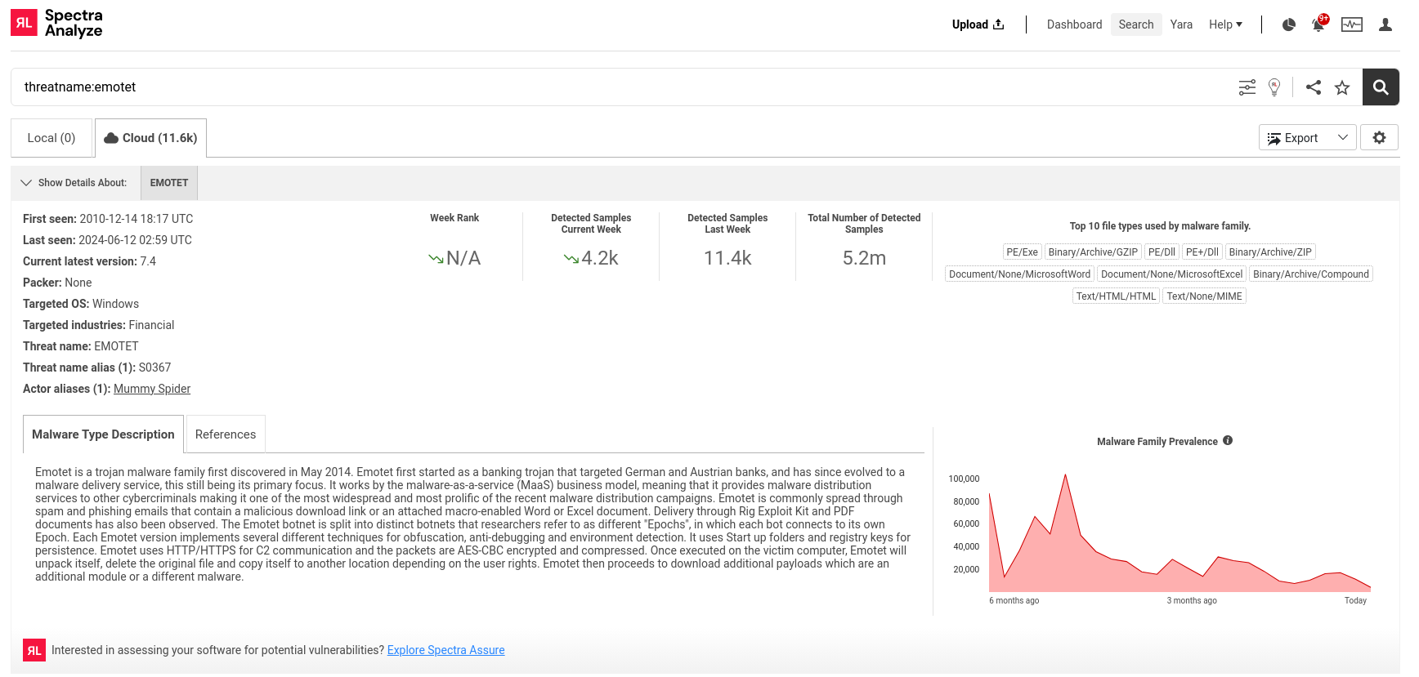
Task: Click the Targeted OS Windows text
Action: (81, 304)
